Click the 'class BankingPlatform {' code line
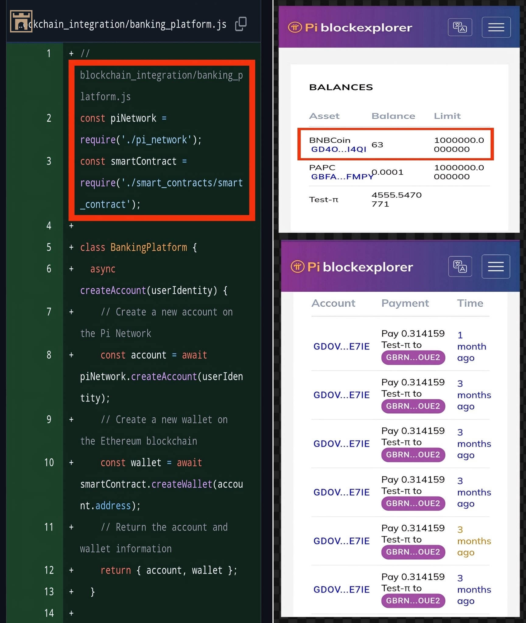 pyautogui.click(x=139, y=247)
